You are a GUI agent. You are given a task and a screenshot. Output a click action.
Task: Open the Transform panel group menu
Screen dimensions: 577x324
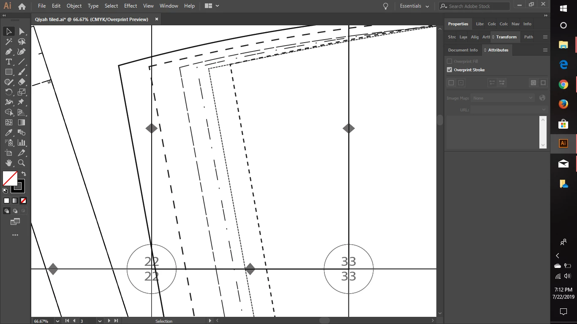tap(545, 37)
